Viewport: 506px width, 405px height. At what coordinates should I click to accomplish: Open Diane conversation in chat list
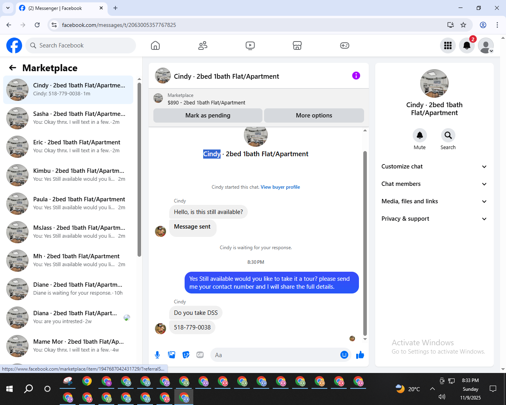click(x=68, y=289)
